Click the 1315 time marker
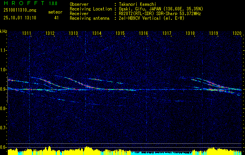The height and width of the screenshot is (155, 245). [x=120, y=33]
